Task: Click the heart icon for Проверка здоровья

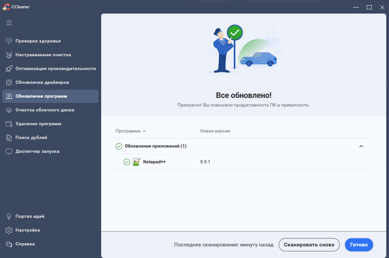Action: click(x=9, y=41)
